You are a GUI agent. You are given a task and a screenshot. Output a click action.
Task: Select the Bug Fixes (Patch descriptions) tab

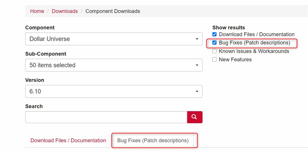click(x=153, y=141)
